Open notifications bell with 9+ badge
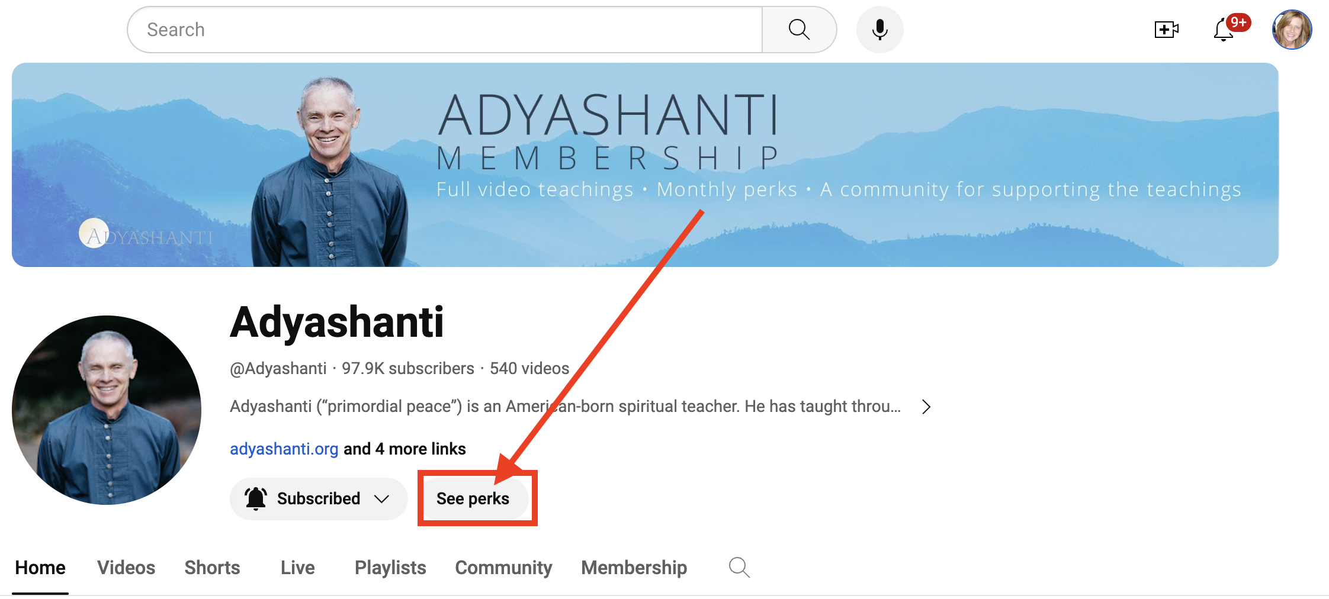 click(1224, 30)
